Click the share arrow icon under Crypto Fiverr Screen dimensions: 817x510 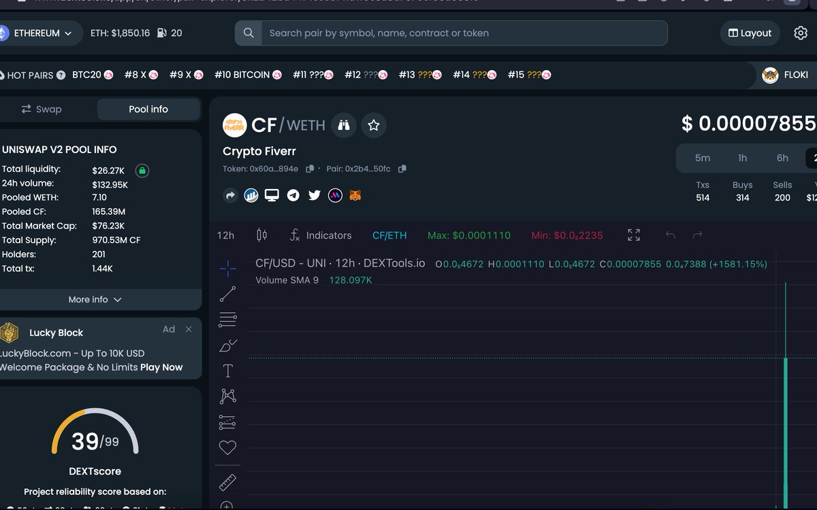click(x=230, y=195)
